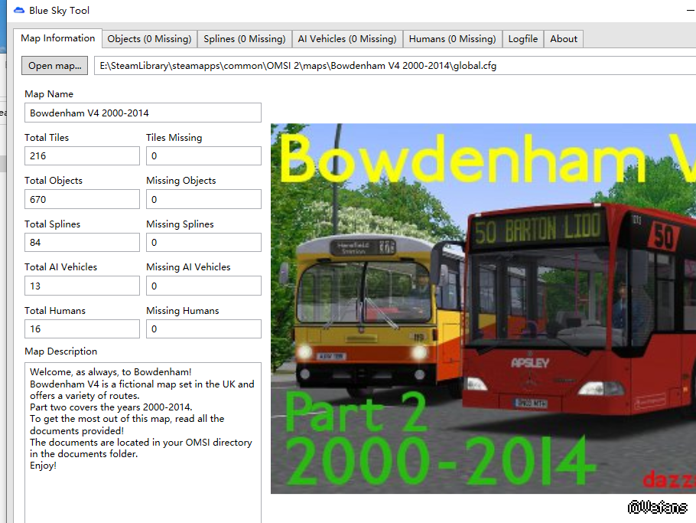Click inside the Map Description text box
Screen dimensions: 696x523
pos(143,443)
